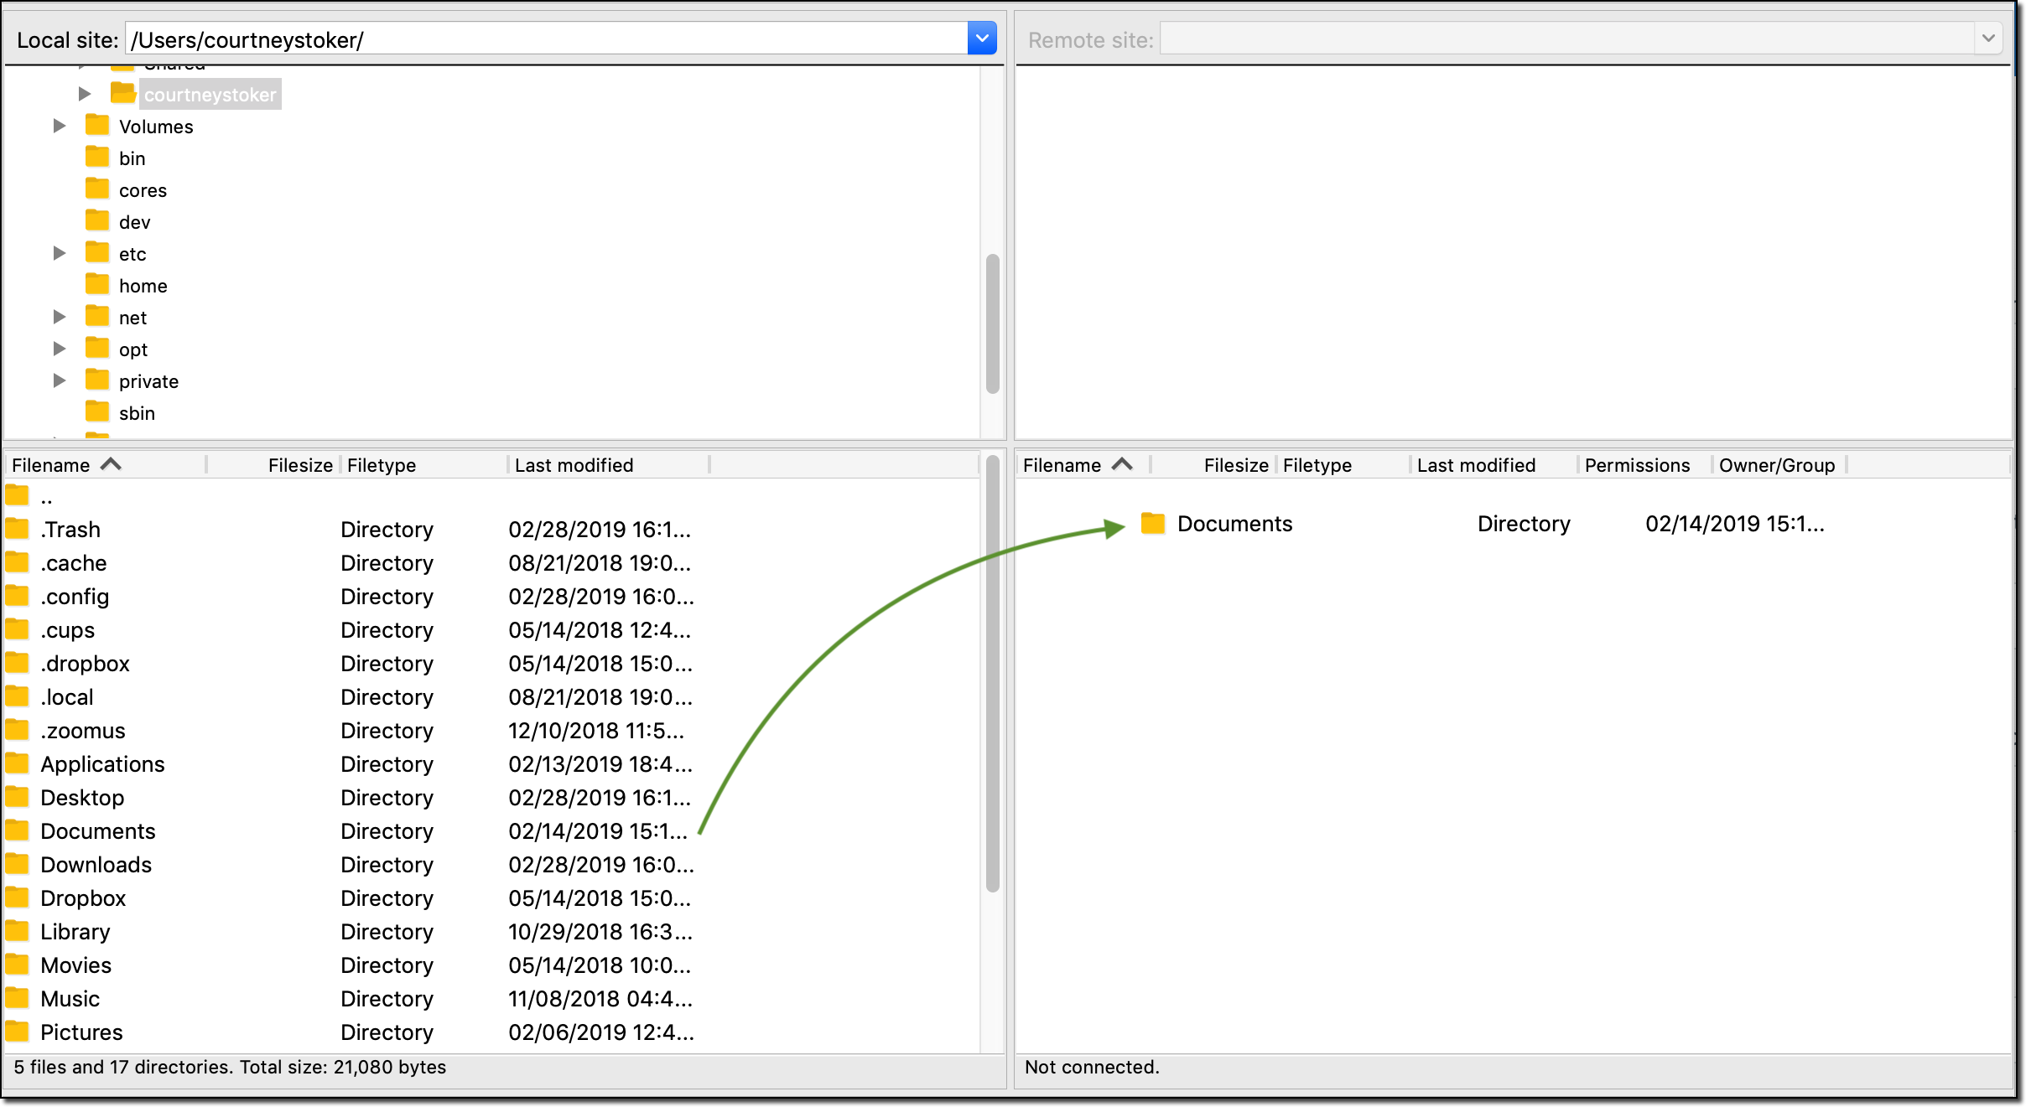Expand the Volumes tree folder
The width and height of the screenshot is (2026, 1107).
coord(60,126)
